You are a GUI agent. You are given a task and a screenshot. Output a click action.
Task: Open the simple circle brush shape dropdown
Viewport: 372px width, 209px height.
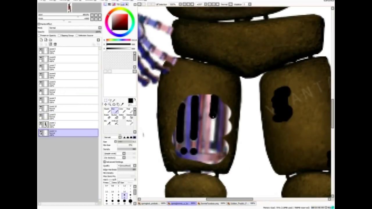115,154
